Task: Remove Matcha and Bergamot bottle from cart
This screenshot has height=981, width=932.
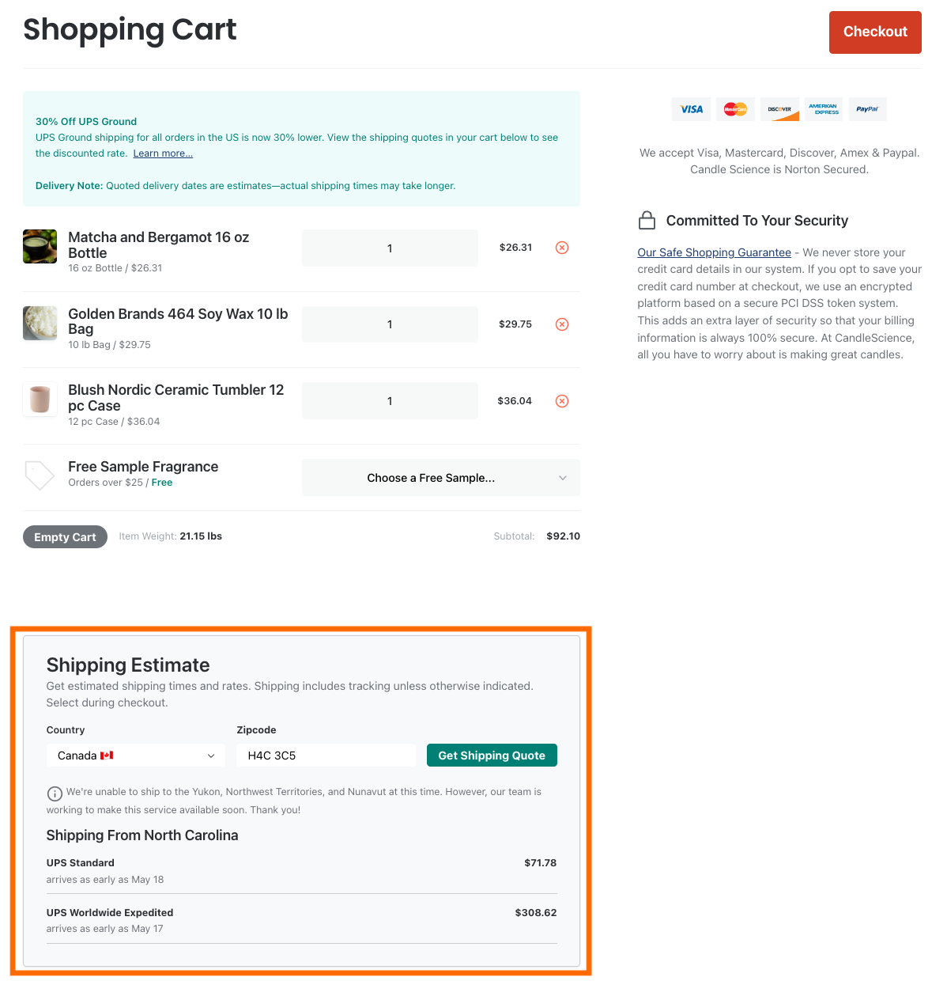Action: click(x=562, y=248)
